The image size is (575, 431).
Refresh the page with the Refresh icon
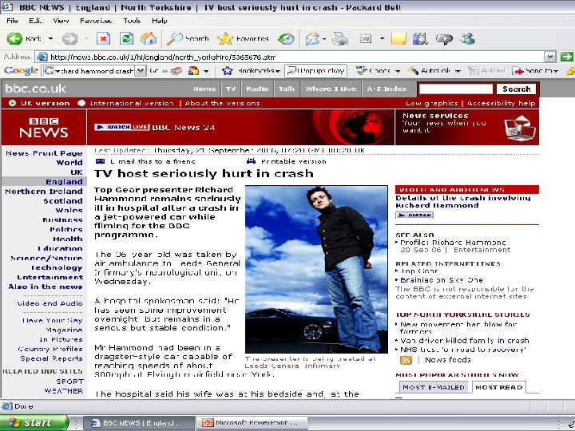[x=126, y=38]
